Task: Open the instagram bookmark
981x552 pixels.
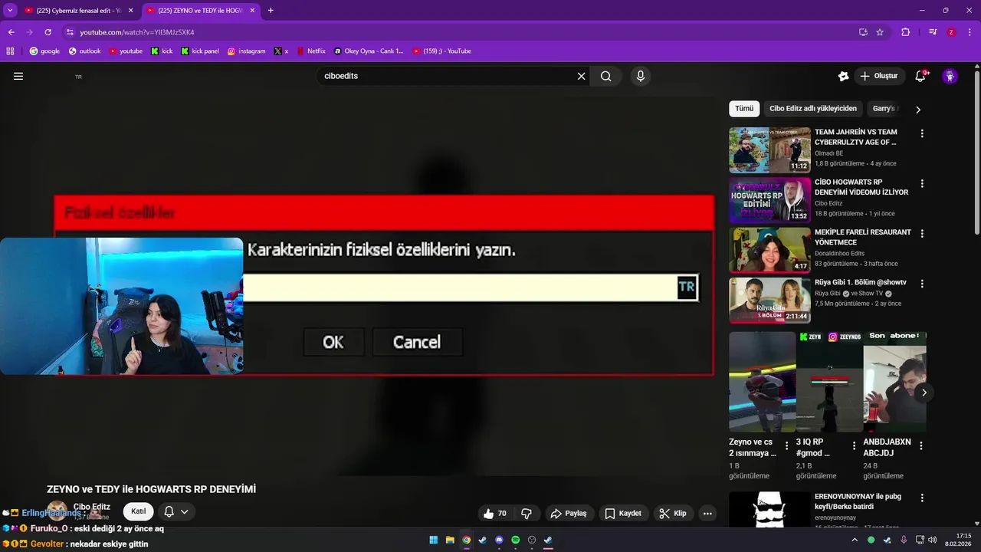Action: coord(246,51)
